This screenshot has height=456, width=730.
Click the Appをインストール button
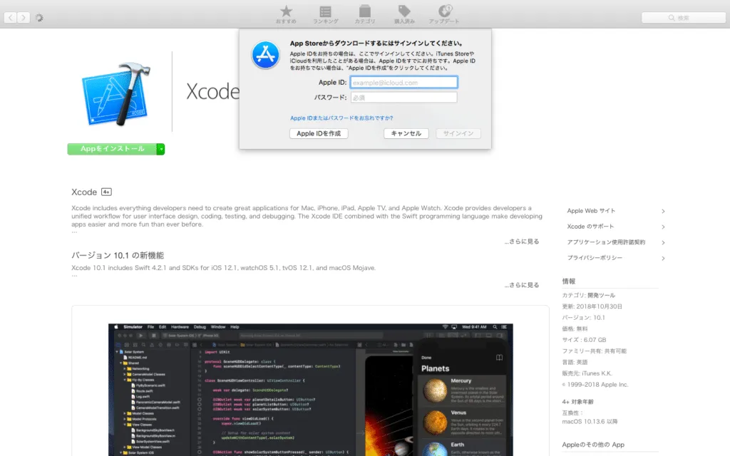pyautogui.click(x=112, y=149)
